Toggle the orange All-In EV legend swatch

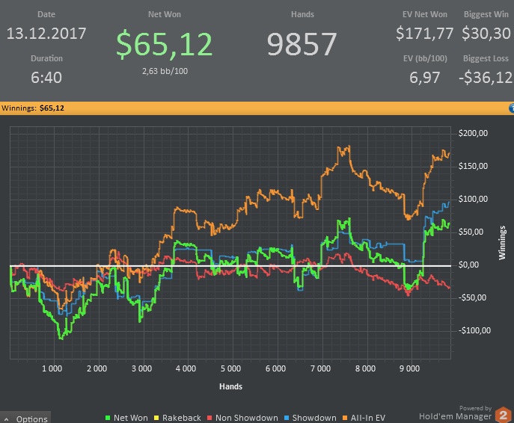pyautogui.click(x=345, y=418)
